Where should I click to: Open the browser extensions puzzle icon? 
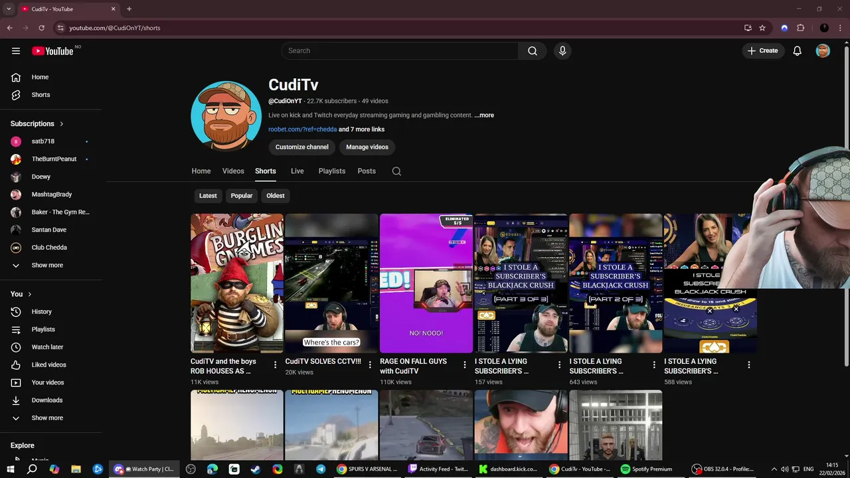click(800, 28)
